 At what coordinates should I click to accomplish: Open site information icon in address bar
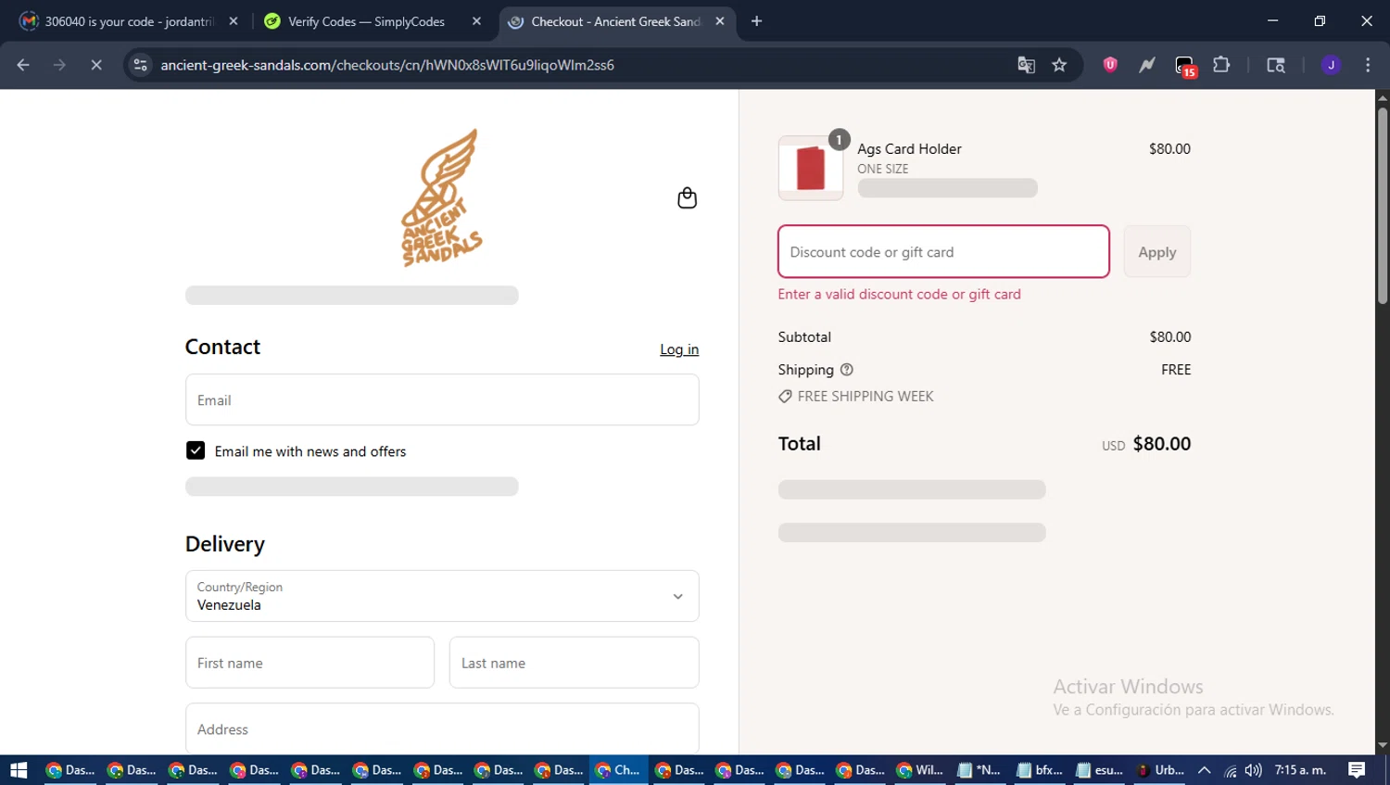coord(140,65)
